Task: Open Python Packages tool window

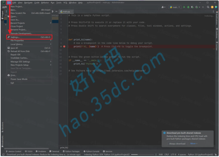Action: pos(71,151)
